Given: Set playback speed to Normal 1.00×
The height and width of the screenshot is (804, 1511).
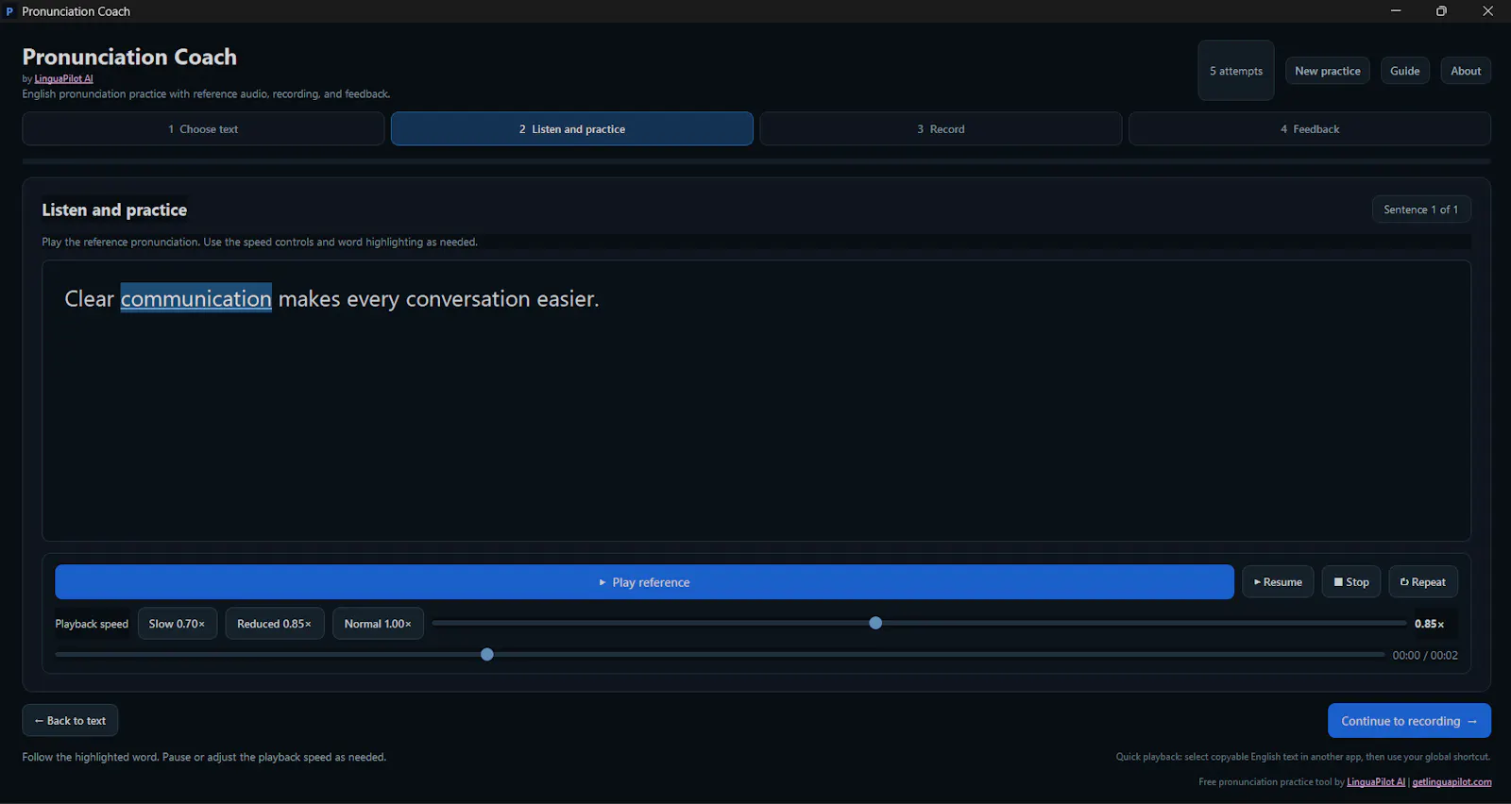Looking at the screenshot, I should [378, 624].
